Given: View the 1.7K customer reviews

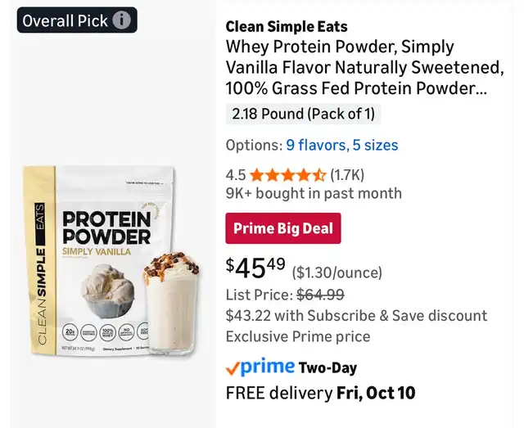Looking at the screenshot, I should coord(347,174).
